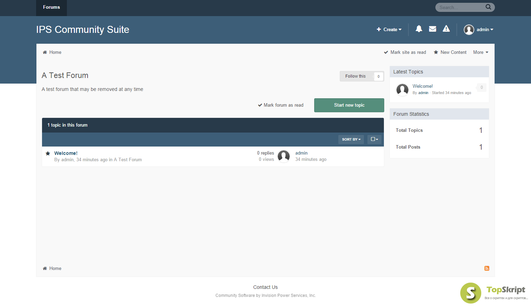Click the search magnifier icon
The image size is (531, 306).
(x=488, y=7)
